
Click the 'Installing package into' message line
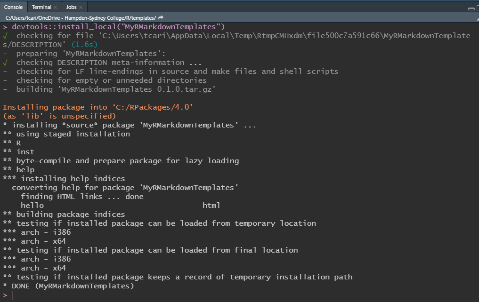coord(98,107)
